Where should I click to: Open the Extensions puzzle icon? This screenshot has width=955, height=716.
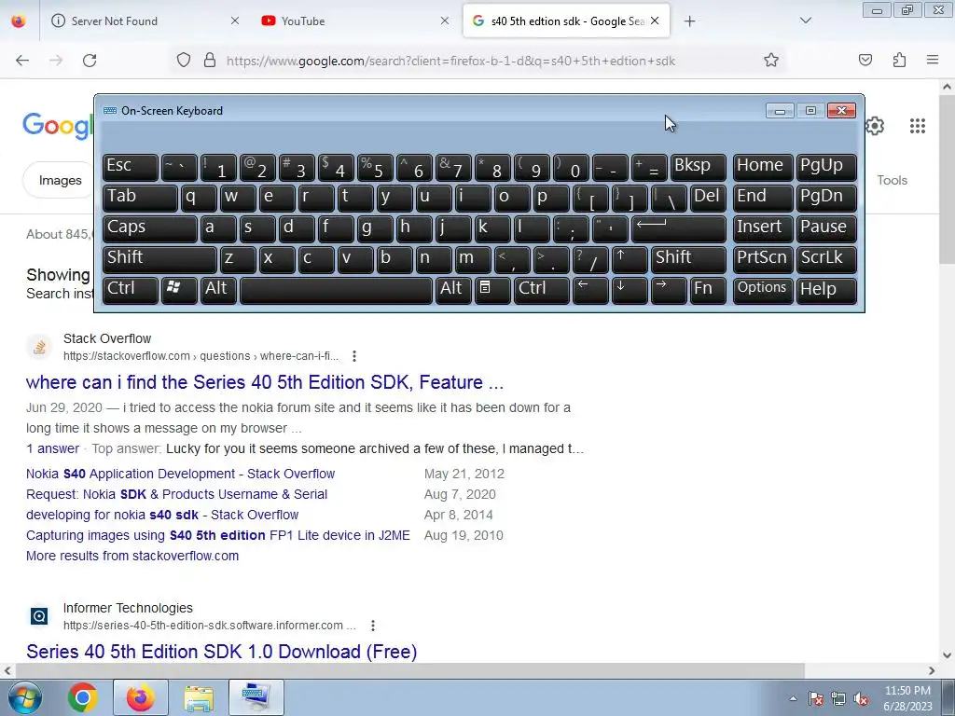899,60
